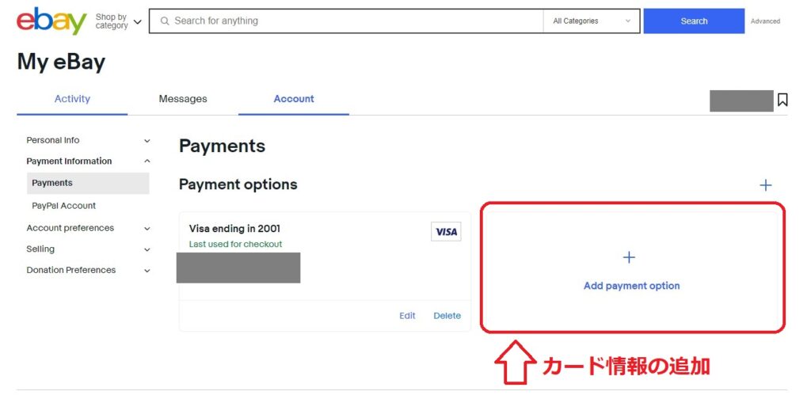The height and width of the screenshot is (395, 811).
Task: Click the eBay logo
Action: click(x=51, y=21)
